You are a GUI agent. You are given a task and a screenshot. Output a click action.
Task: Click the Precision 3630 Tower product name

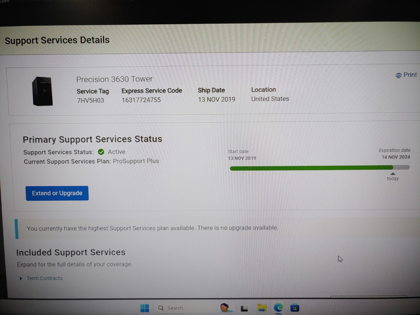(x=114, y=79)
